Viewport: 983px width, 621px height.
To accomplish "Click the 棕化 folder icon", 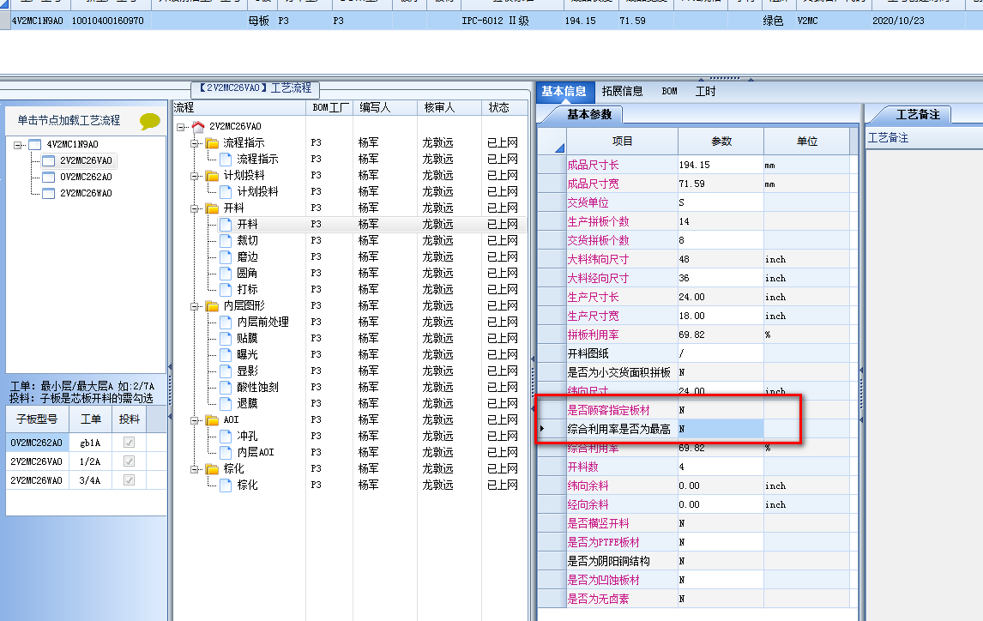I will click(213, 468).
